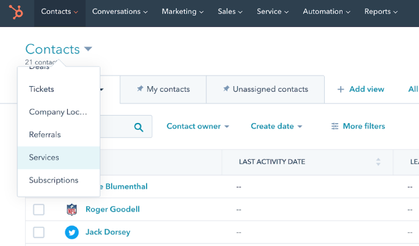Viewport: 419px width, 246px height.
Task: Tick the checkbox for Jack Dorsey
Action: click(39, 232)
